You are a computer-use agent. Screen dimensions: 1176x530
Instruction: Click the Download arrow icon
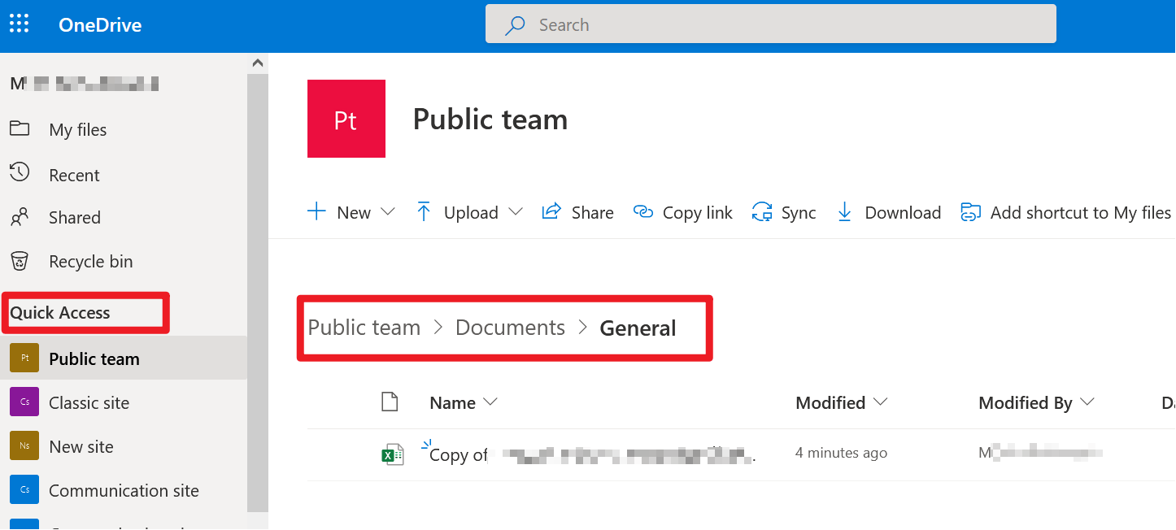(845, 212)
